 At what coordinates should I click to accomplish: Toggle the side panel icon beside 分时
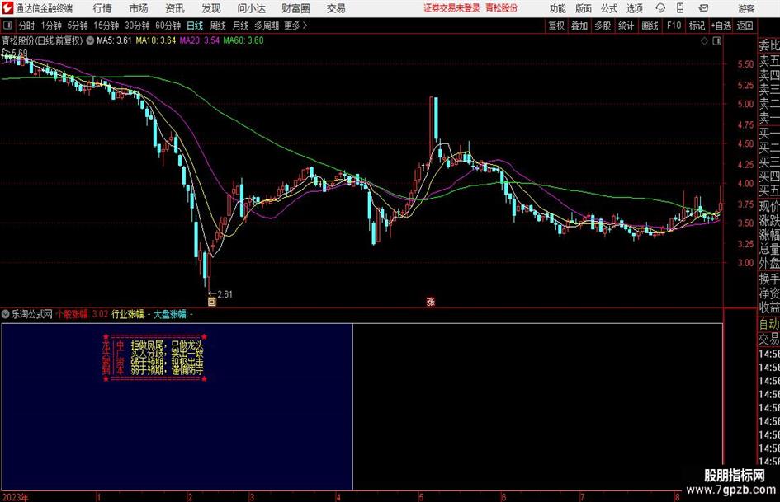pos(8,26)
